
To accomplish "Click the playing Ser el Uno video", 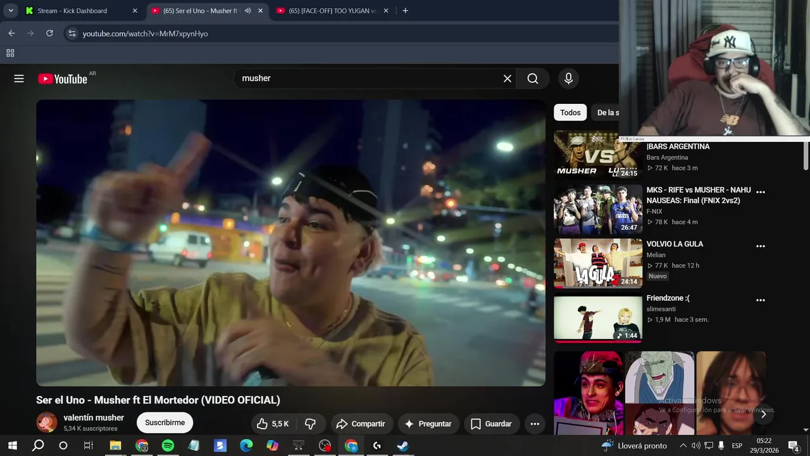I will [290, 243].
